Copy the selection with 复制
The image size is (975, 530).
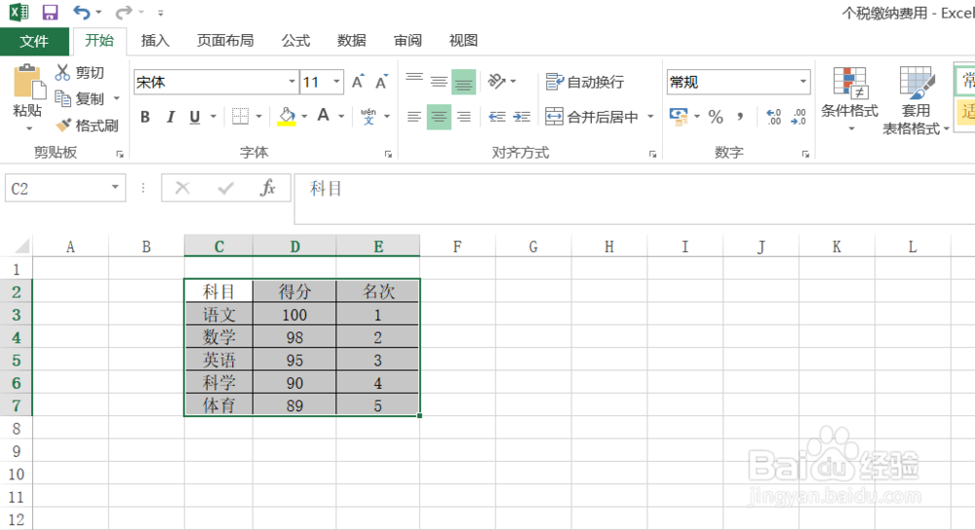[80, 98]
